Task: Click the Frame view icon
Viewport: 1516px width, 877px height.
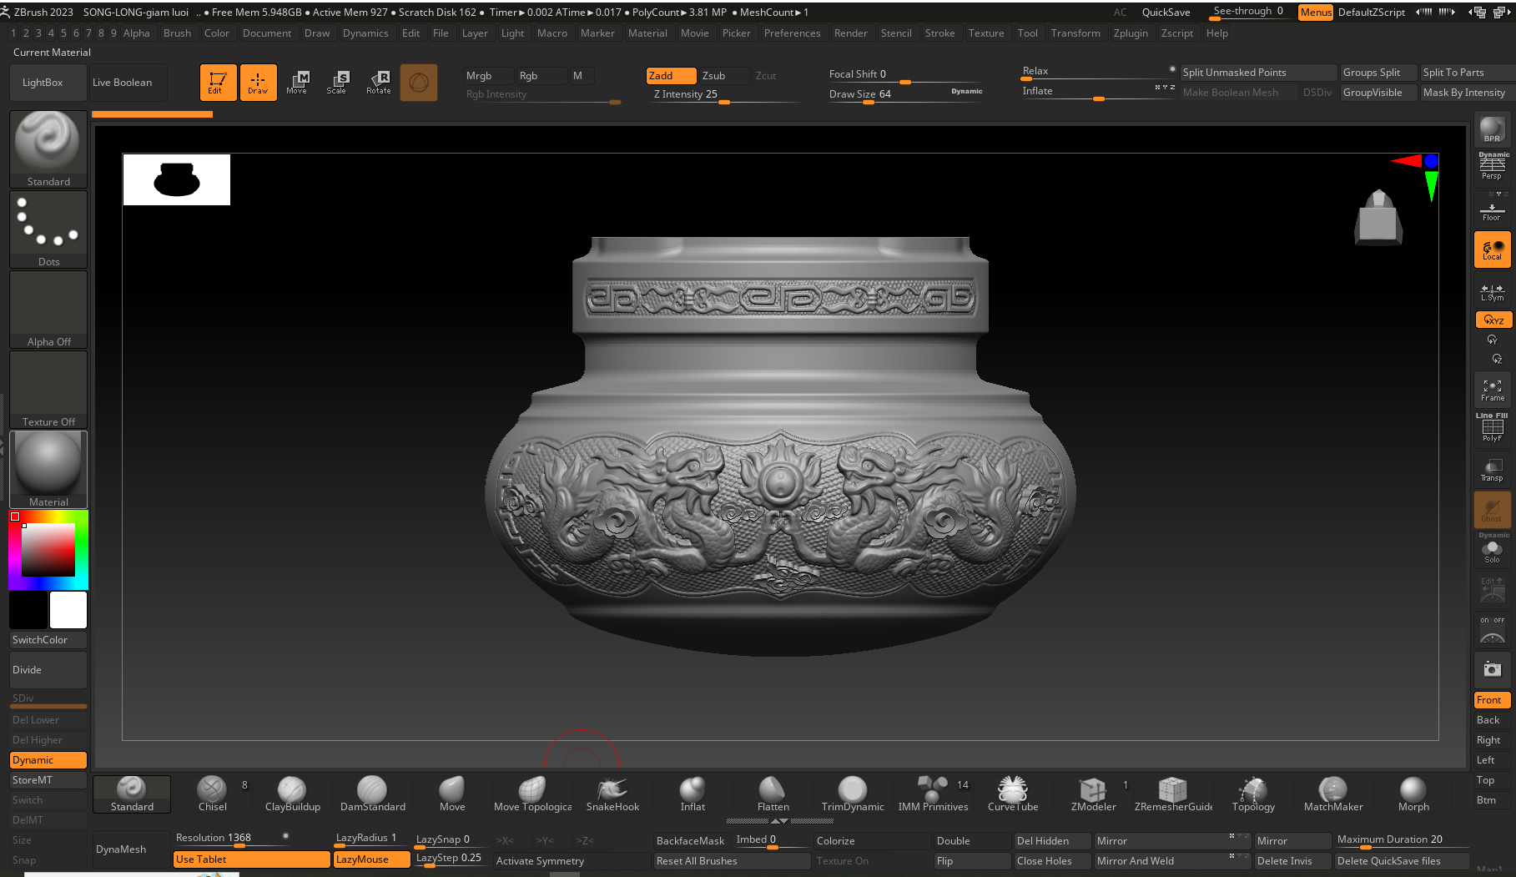Action: [1492, 390]
